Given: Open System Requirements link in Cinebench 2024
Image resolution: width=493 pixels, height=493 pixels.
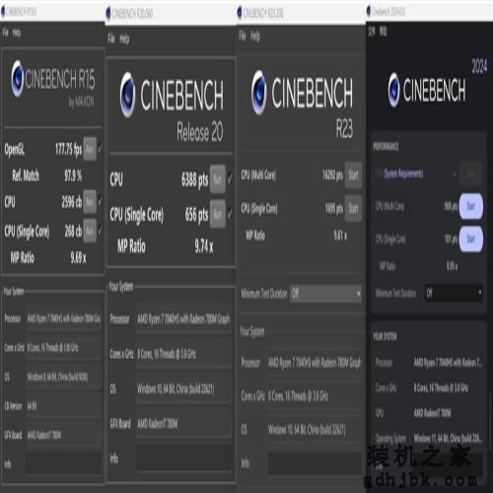Looking at the screenshot, I should coord(403,174).
